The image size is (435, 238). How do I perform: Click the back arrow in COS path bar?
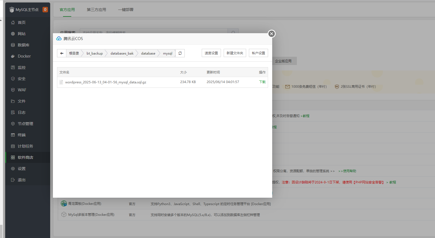(62, 53)
